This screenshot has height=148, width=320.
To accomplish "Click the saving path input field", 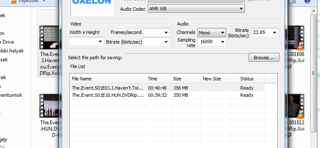I will (x=186, y=58).
